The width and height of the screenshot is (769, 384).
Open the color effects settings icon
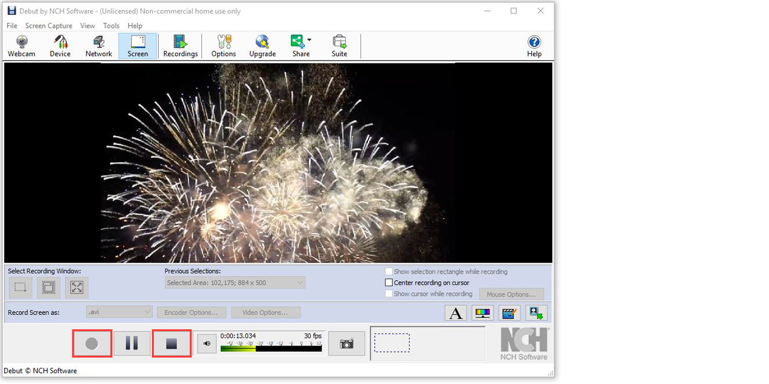[483, 313]
